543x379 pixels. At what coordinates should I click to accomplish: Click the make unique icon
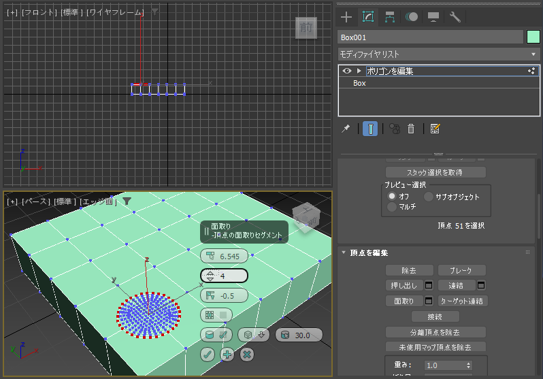tap(395, 129)
